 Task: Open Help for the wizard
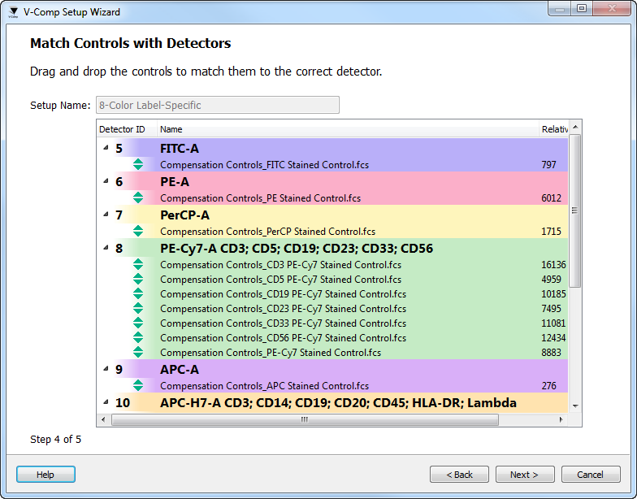tap(45, 475)
